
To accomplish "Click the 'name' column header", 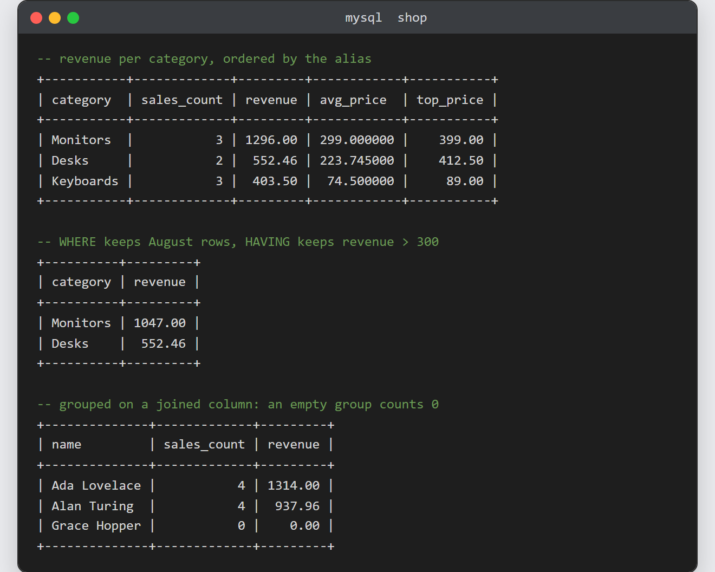I will point(67,445).
